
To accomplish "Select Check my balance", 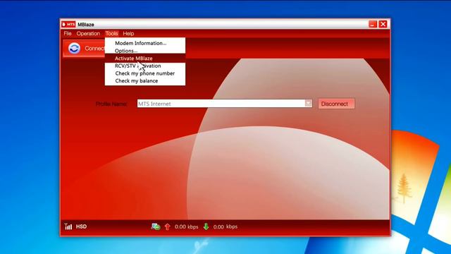I will (145, 81).
